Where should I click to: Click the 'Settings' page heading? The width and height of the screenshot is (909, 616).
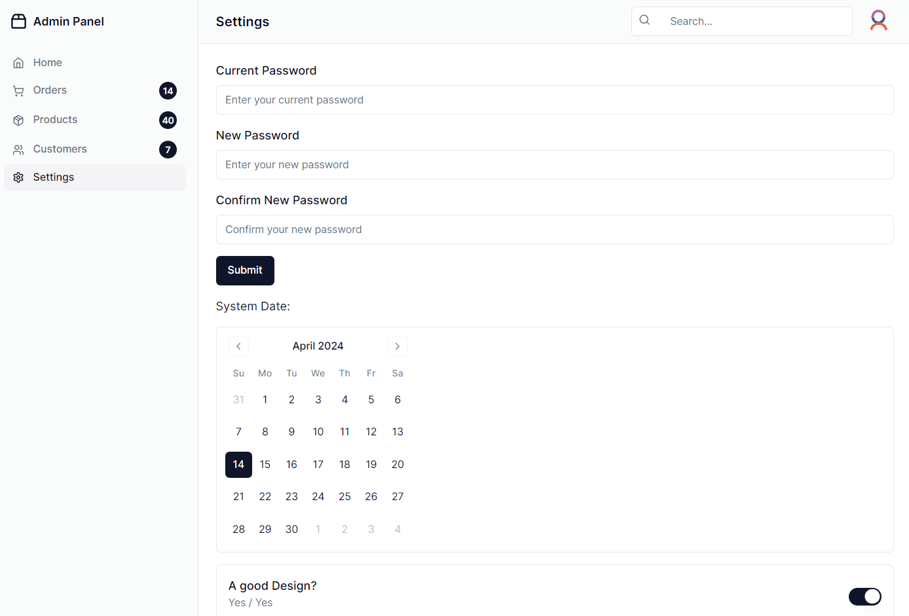click(x=242, y=22)
